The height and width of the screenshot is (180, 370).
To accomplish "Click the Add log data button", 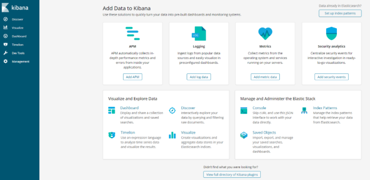I will pos(198,77).
